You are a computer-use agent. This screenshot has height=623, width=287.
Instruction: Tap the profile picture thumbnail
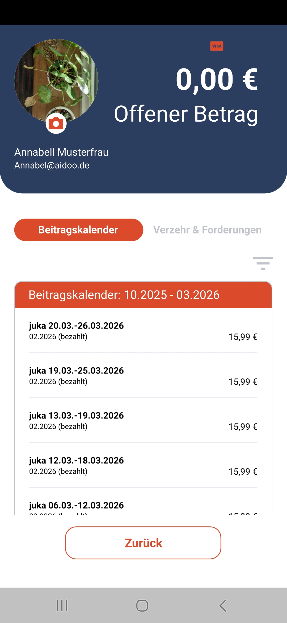point(56,80)
